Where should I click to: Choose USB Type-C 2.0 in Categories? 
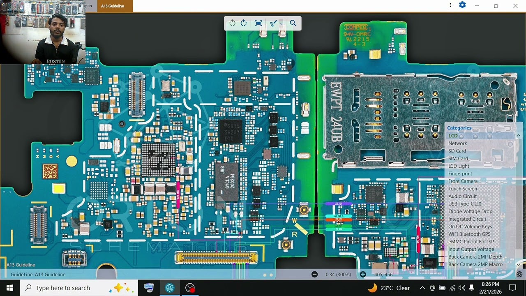click(x=465, y=204)
